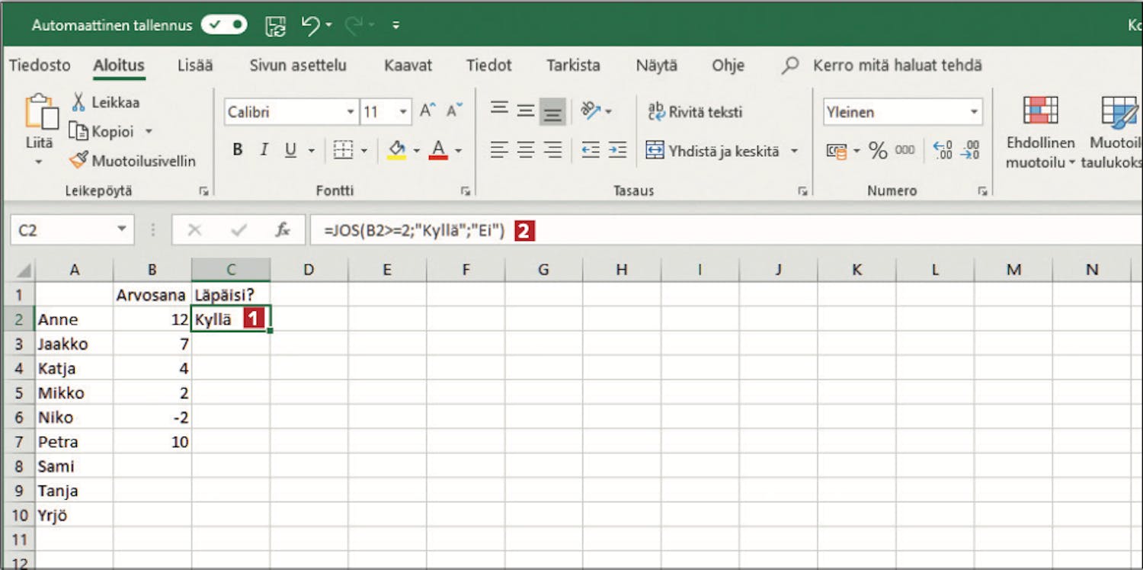Click the redo arrow icon
This screenshot has width=1143, height=570.
pos(354,25)
